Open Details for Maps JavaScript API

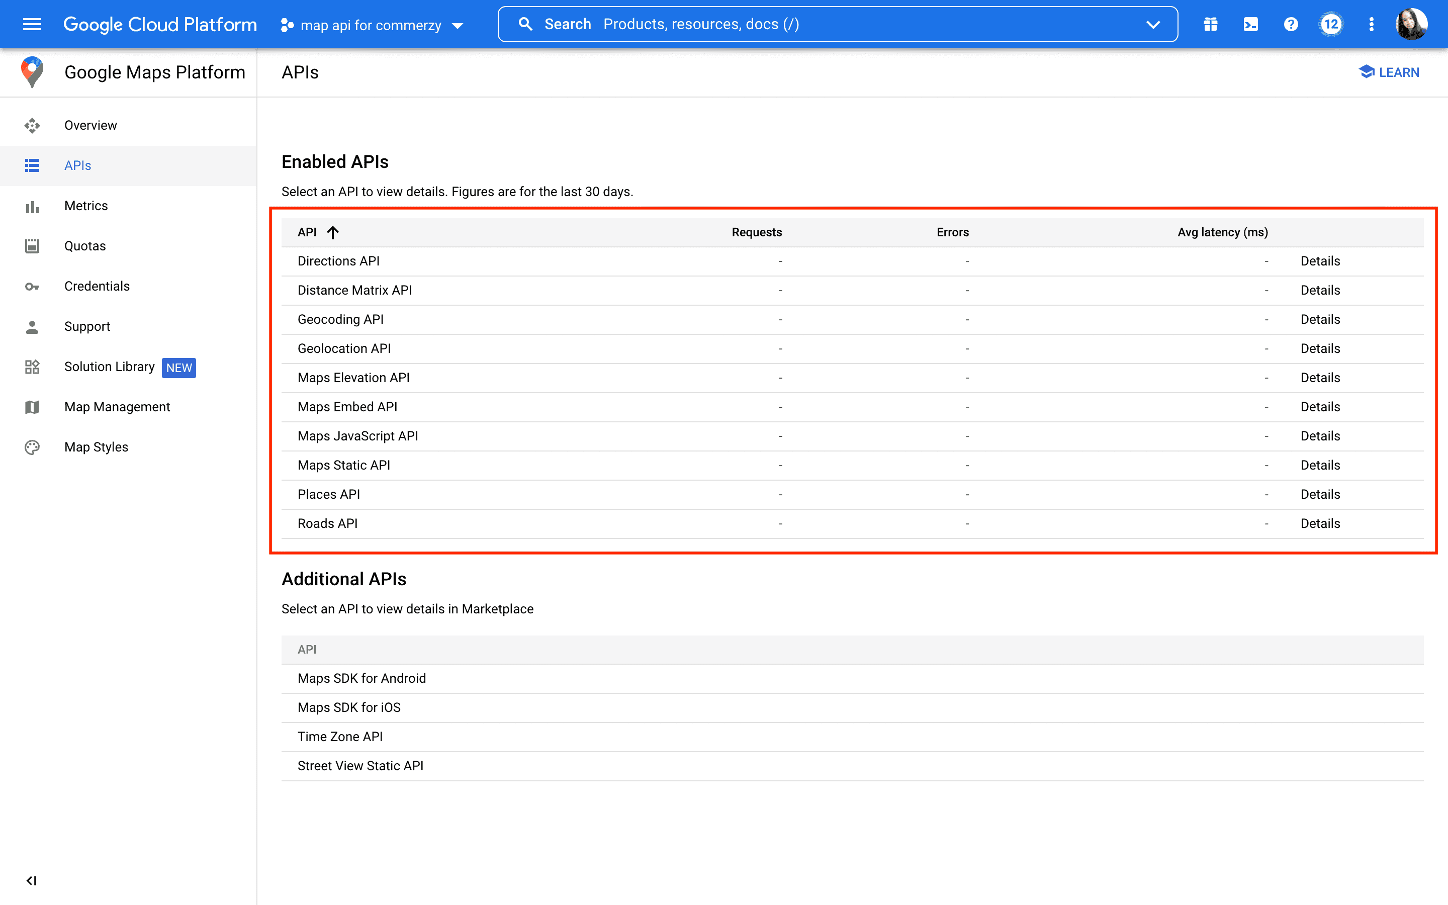[x=1320, y=436]
